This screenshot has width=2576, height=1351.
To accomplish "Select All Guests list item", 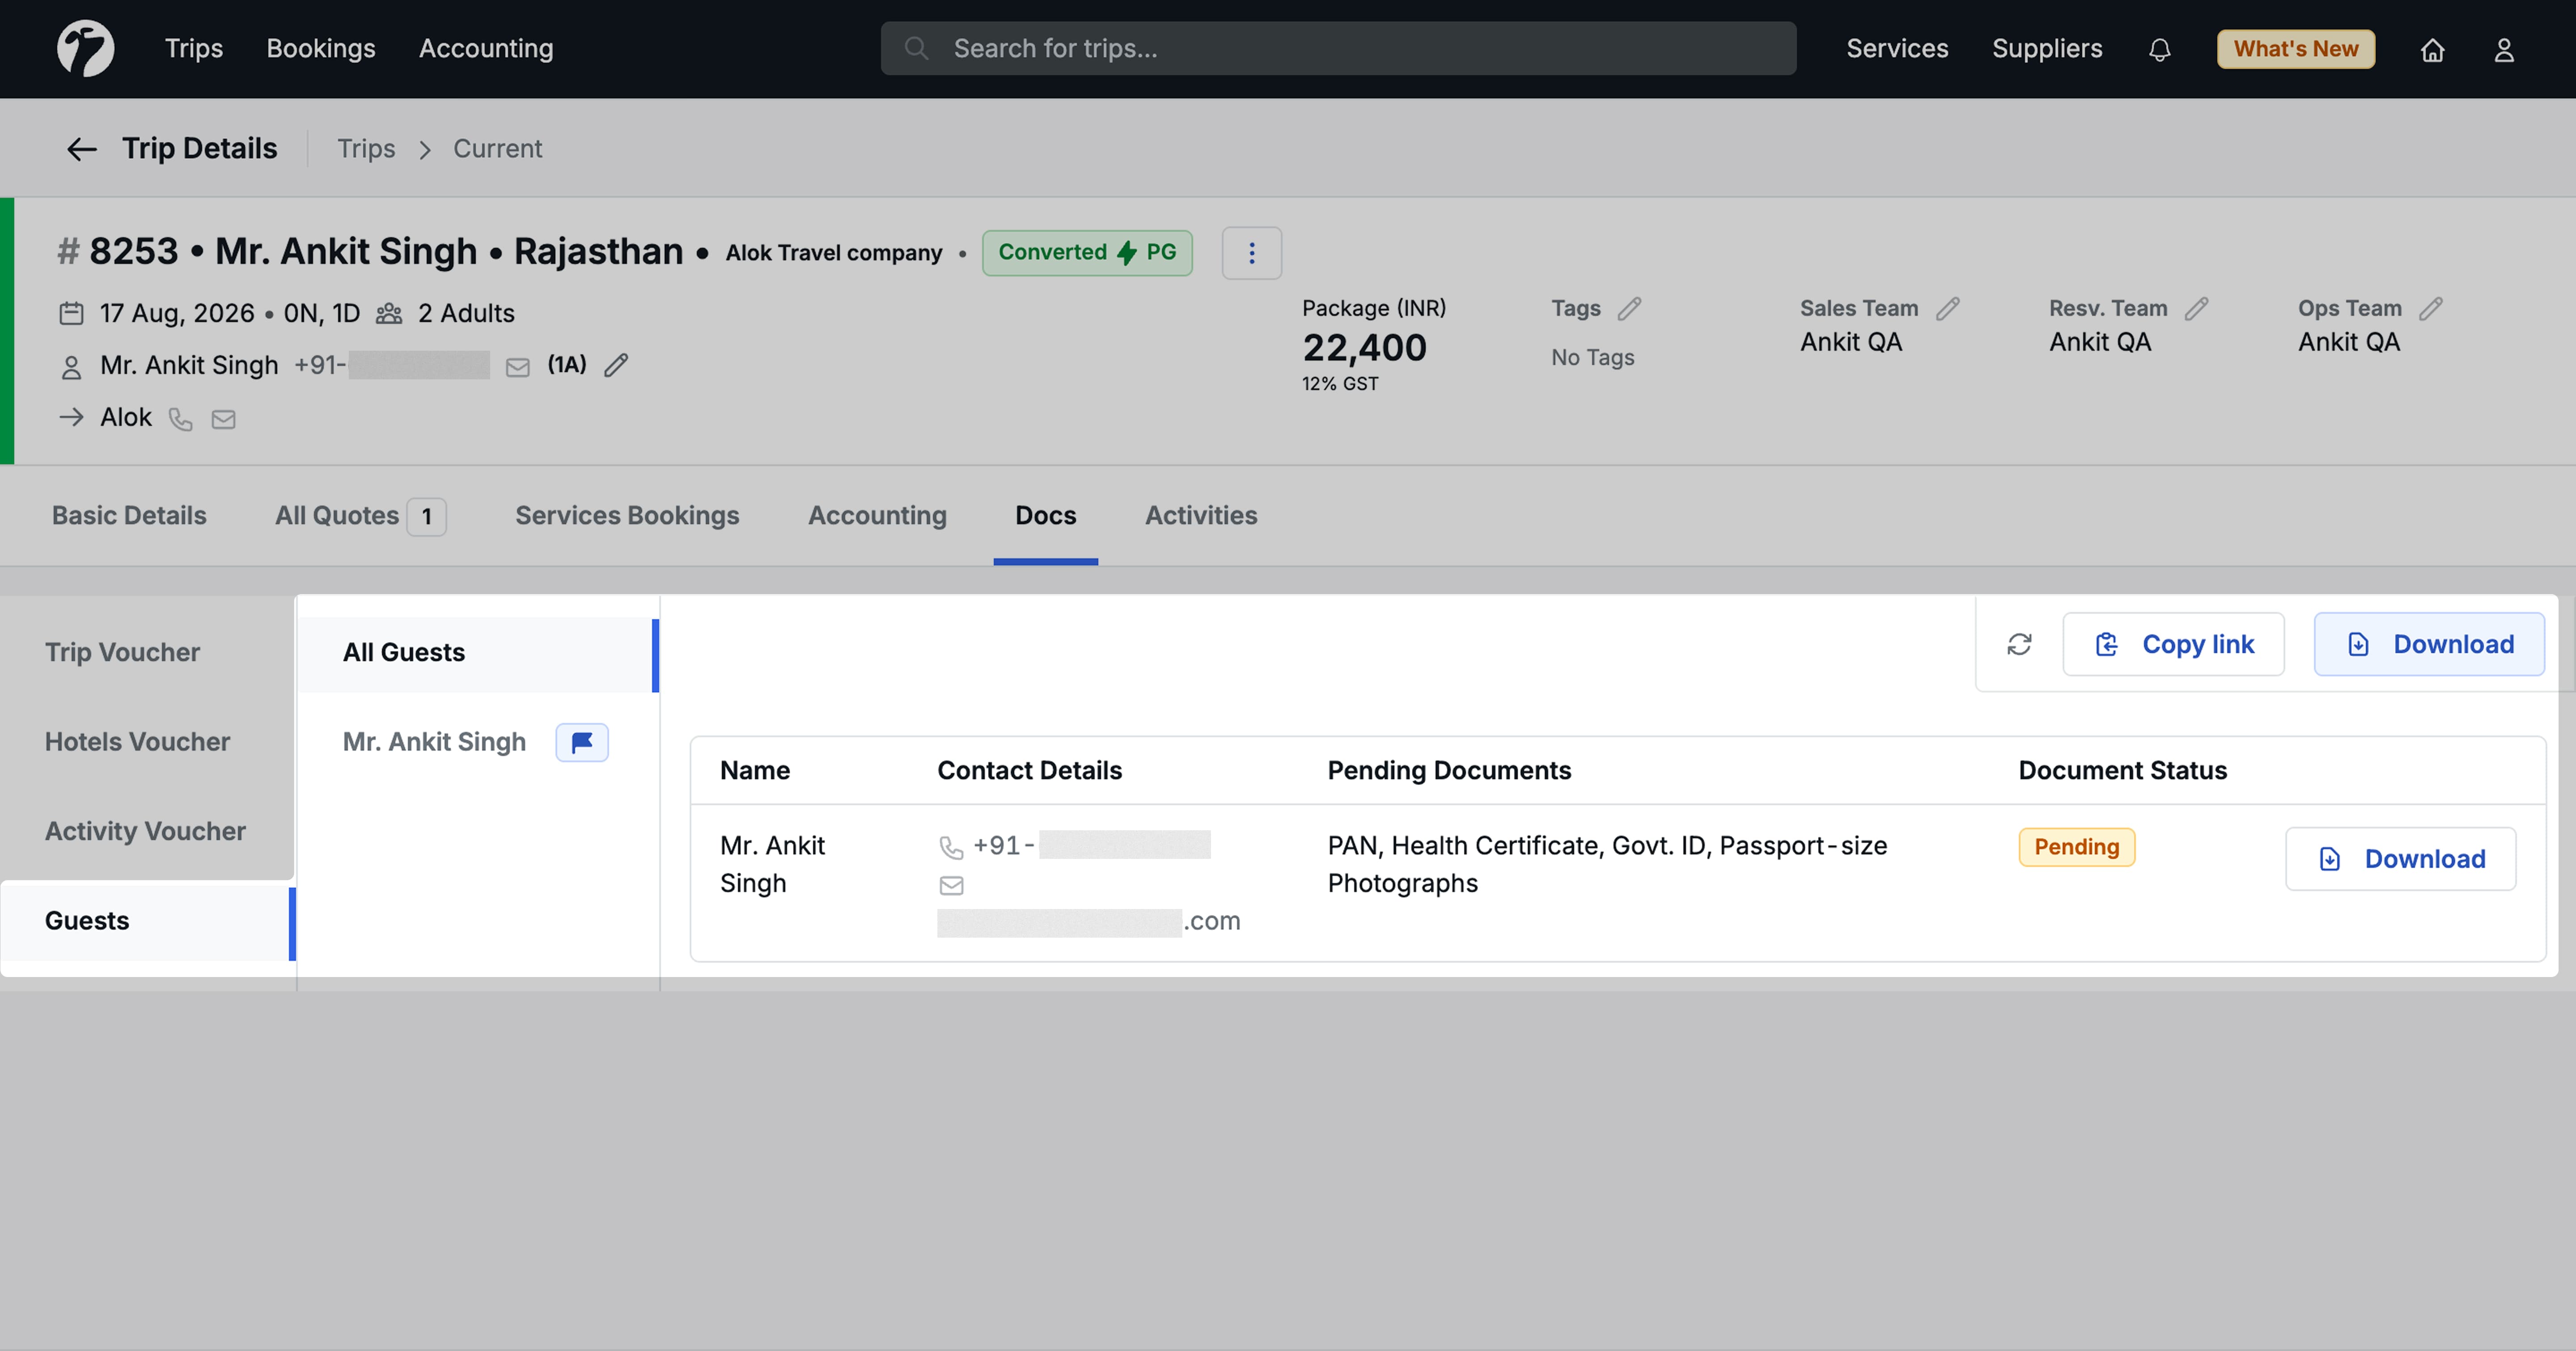I will click(x=478, y=653).
